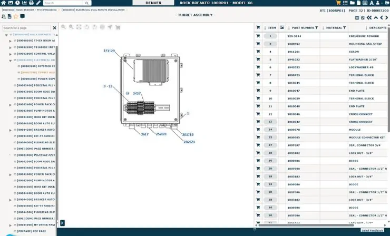Toggle the checkbox icon near page navigation
The width and height of the screenshot is (390, 236).
[363, 18]
